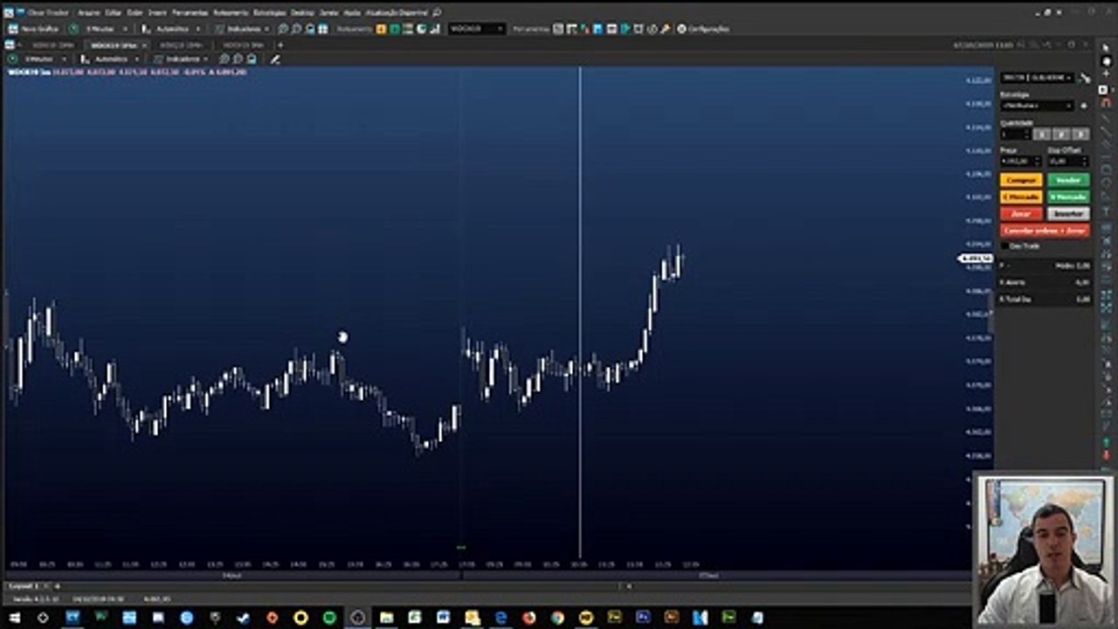Open the main toolbar timeframe dropdown
This screenshot has height=629, width=1118.
click(105, 29)
